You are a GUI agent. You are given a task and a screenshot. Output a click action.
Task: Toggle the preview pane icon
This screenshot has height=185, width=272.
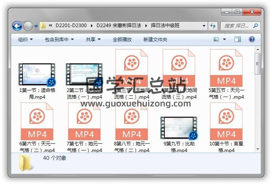coord(238,39)
